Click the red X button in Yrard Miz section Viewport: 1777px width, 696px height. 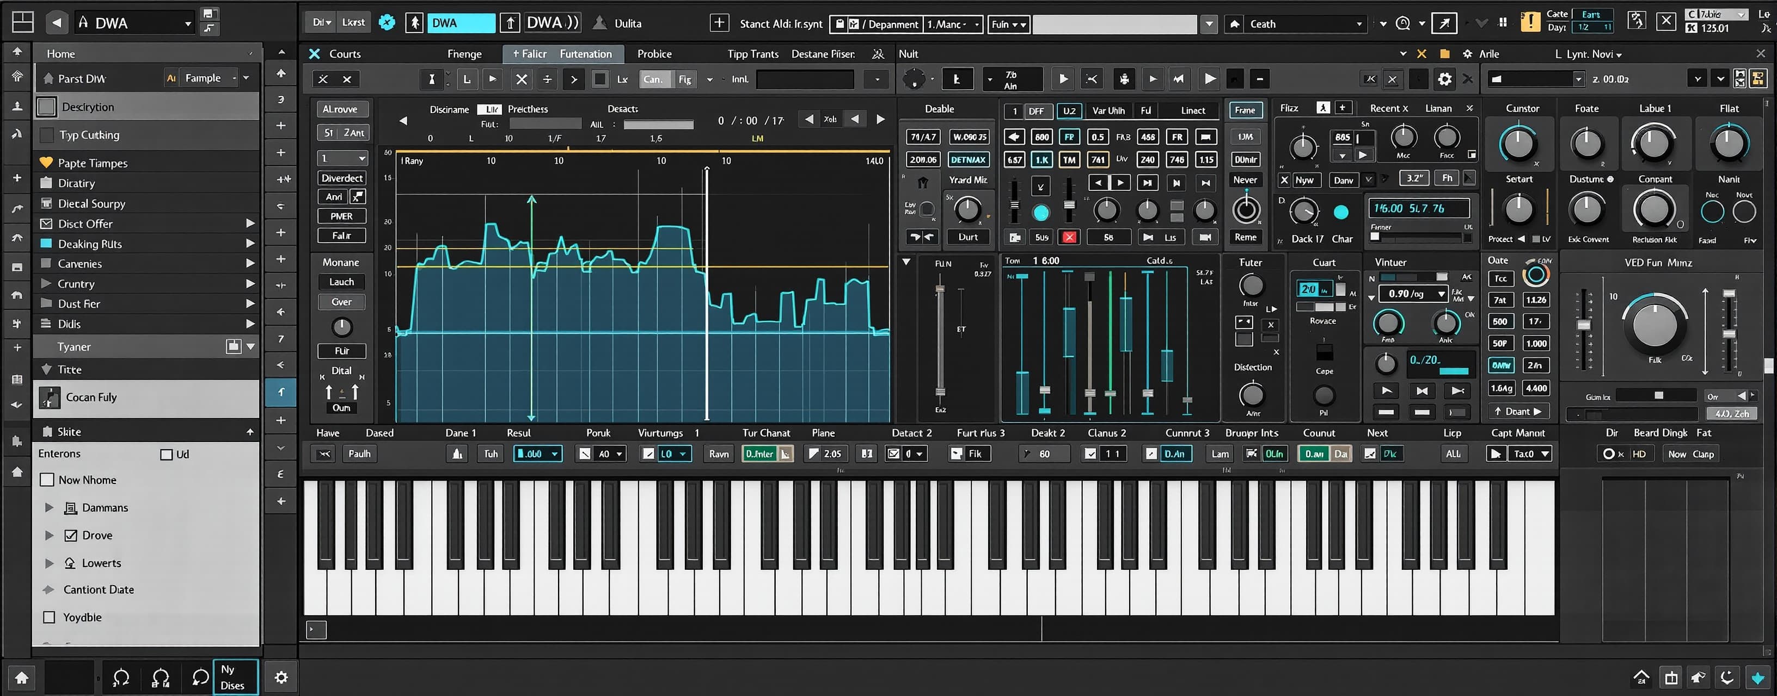pos(1069,237)
